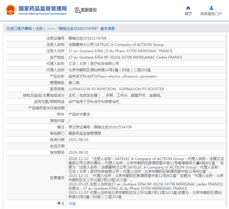Select the original registration number remark cell
This screenshot has height=209, width=229.
pyautogui.click(x=146, y=127)
